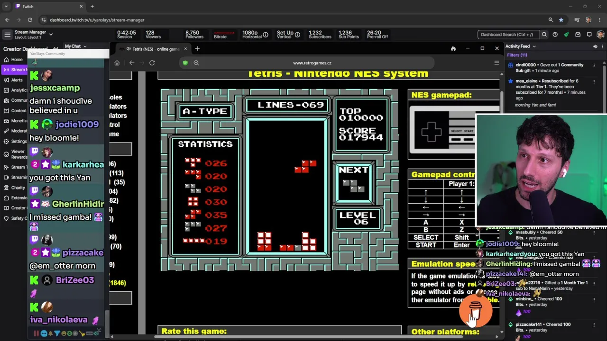
Task: Click the home icon in game browser
Action: click(117, 63)
